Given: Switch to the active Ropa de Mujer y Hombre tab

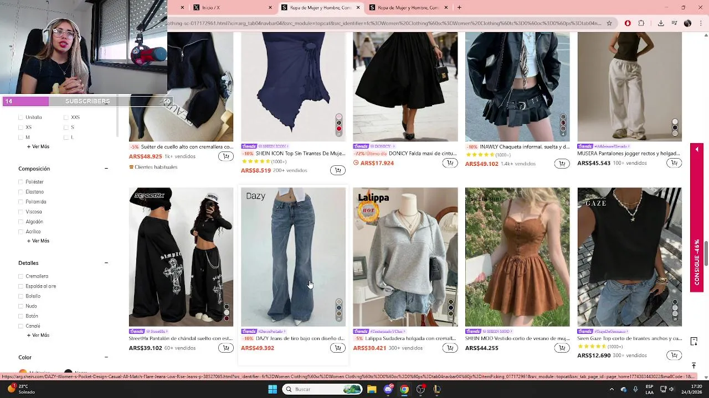Looking at the screenshot, I should (321, 8).
